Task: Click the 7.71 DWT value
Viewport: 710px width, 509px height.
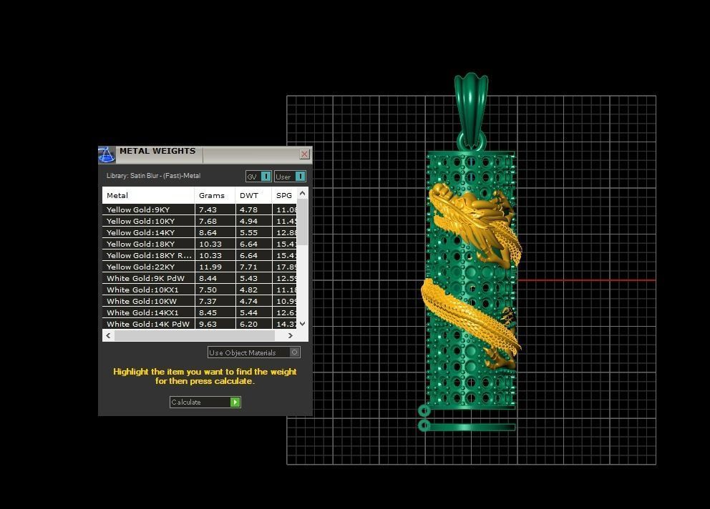Action: (x=248, y=267)
